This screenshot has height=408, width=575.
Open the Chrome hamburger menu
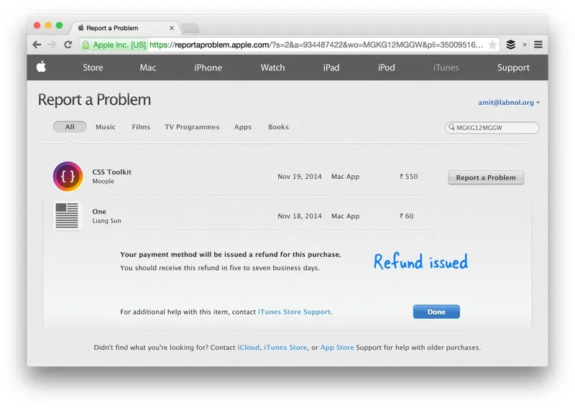[538, 45]
